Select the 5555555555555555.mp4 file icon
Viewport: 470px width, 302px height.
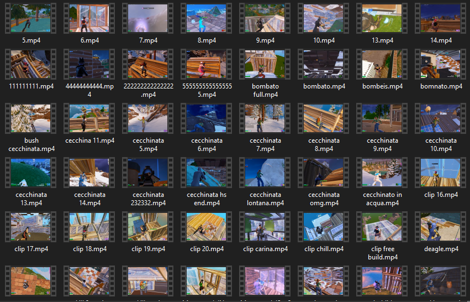point(207,64)
